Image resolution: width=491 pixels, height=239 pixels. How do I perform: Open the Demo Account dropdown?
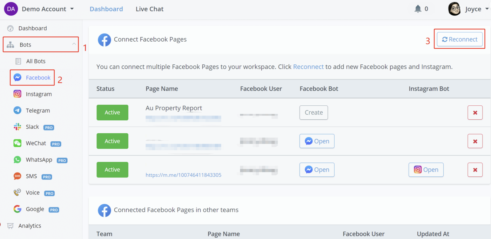click(48, 9)
